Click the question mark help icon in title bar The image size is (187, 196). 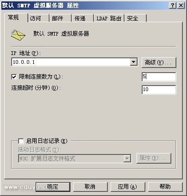tap(173, 6)
